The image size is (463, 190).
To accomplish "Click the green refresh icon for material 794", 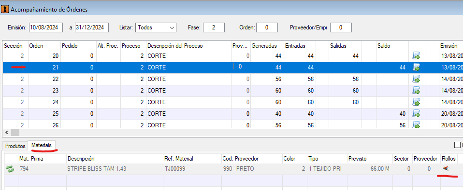I will pyautogui.click(x=10, y=169).
